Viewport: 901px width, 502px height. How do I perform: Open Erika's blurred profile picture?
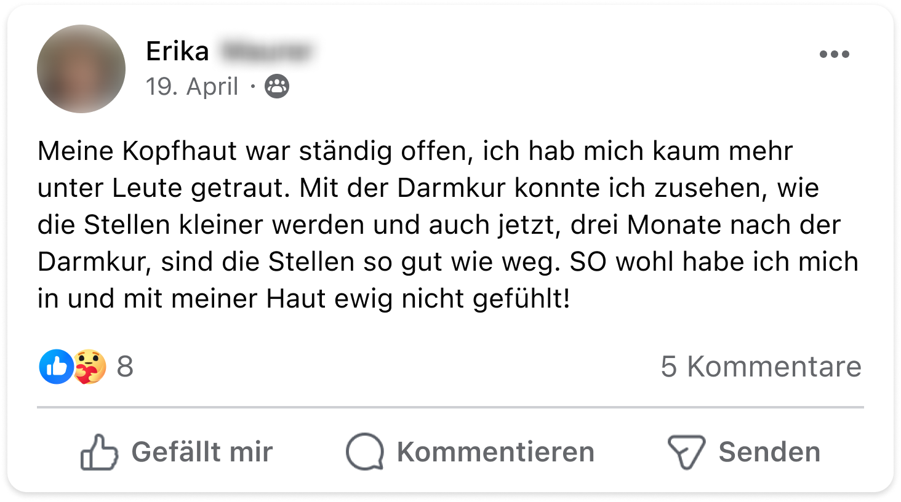[x=81, y=69]
